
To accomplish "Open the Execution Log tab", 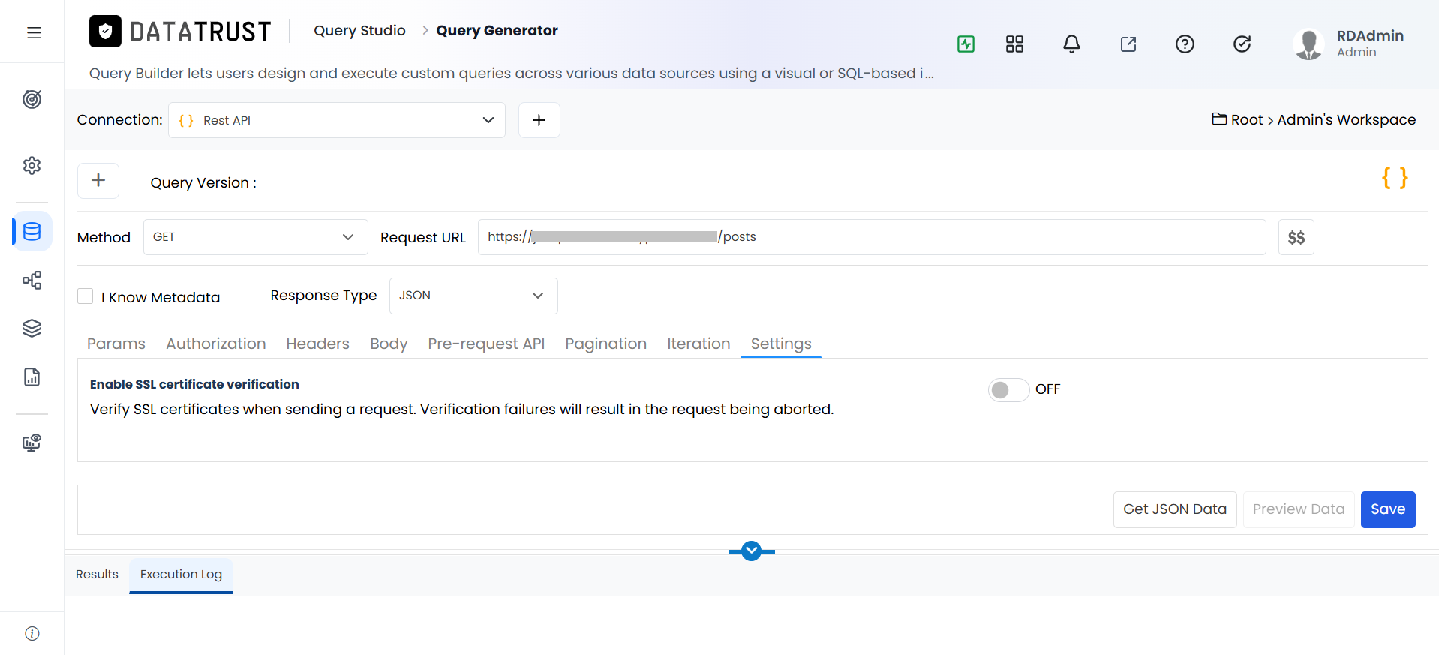I will pyautogui.click(x=181, y=575).
